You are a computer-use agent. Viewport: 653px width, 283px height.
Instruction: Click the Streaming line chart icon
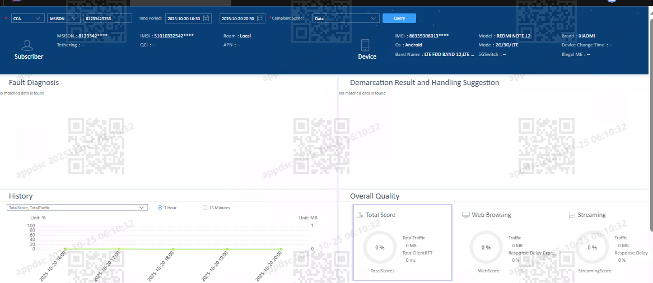[x=572, y=215]
